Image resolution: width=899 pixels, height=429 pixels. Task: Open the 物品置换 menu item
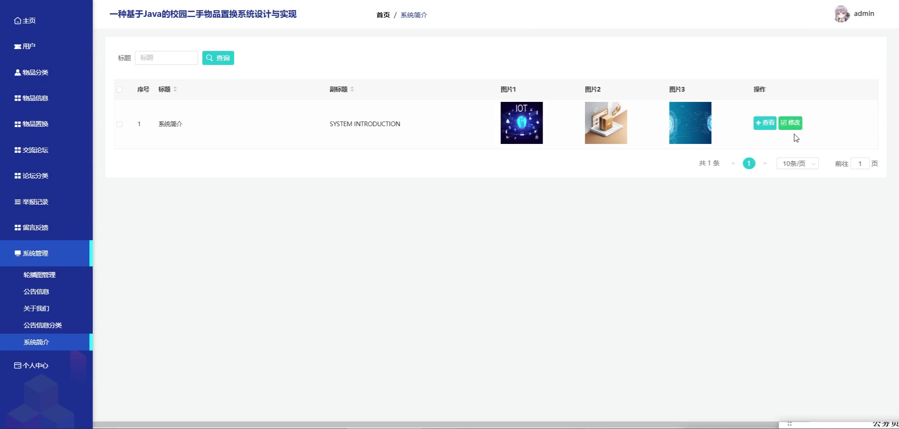[x=46, y=124]
